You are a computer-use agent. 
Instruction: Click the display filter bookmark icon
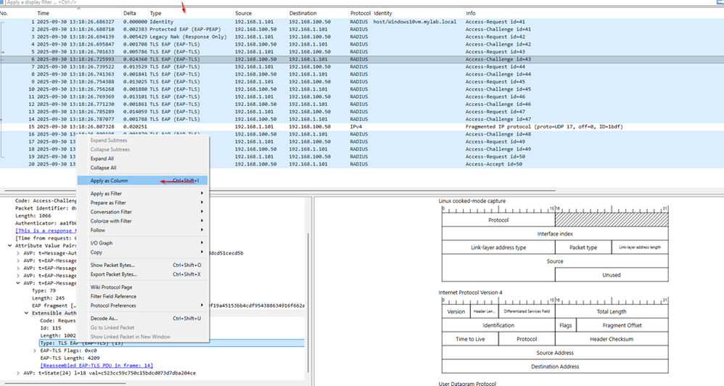pos(3,3)
